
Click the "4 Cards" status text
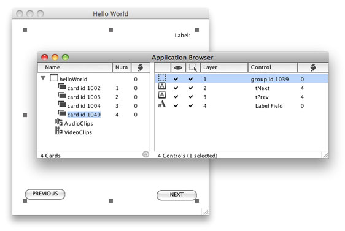50,156
